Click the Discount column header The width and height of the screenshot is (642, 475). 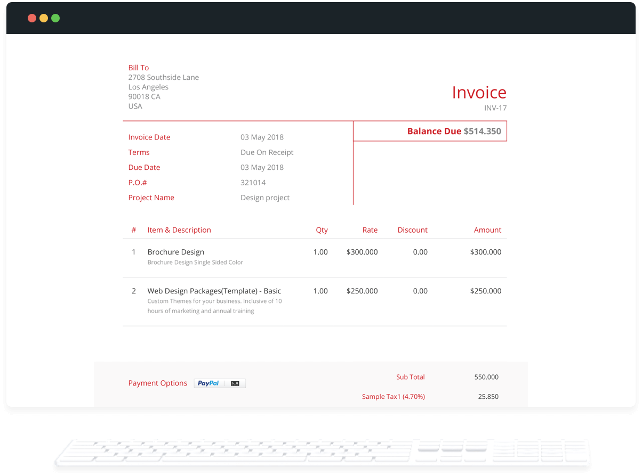(x=412, y=230)
